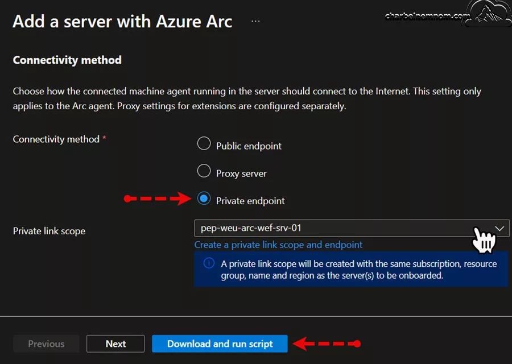Click the 'Private endpoint' label text

pyautogui.click(x=250, y=201)
